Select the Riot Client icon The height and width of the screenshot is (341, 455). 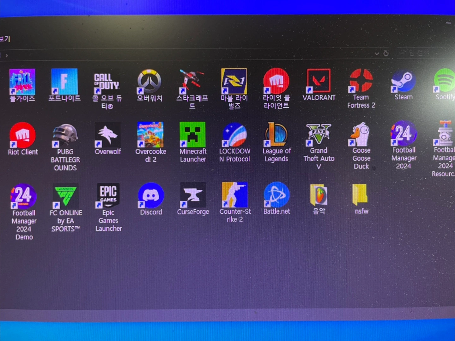[22, 135]
